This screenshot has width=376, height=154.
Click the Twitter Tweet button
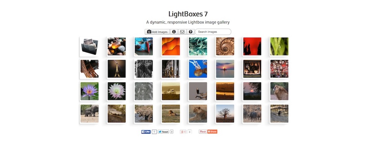163,132
